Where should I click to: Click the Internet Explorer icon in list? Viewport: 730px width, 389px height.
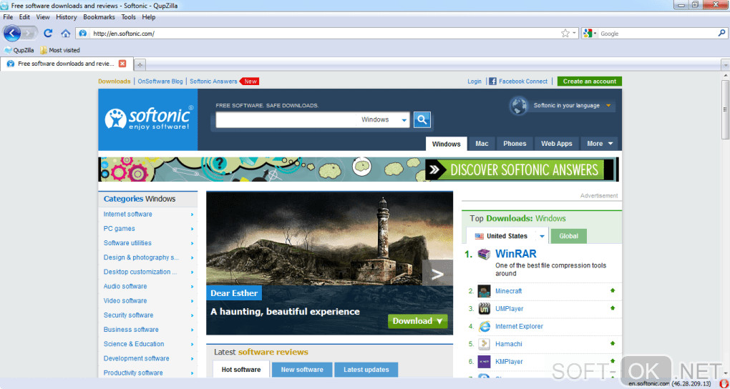485,327
